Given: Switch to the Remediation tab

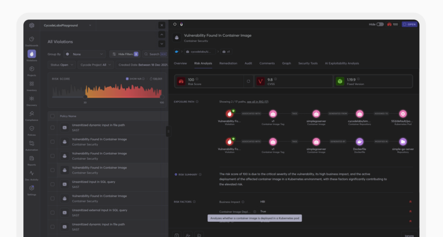Looking at the screenshot, I should 228,63.
